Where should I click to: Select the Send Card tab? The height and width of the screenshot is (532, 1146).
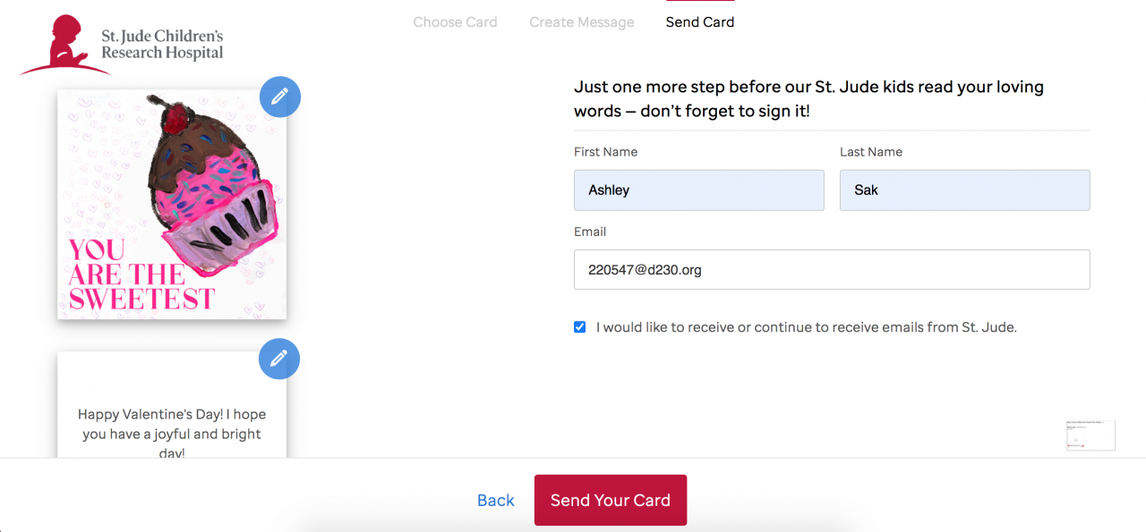click(x=699, y=22)
